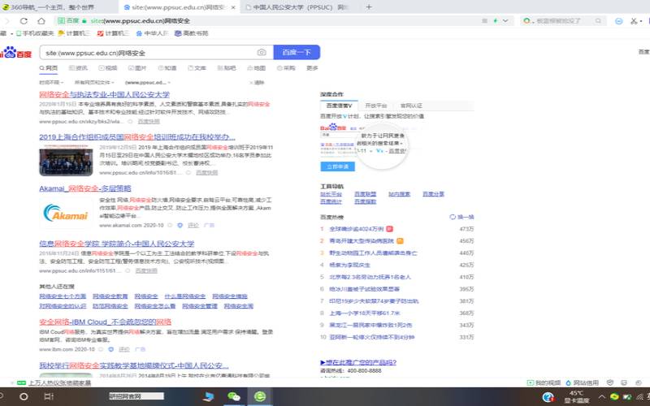Switch to the 文库 search tab

(197, 68)
